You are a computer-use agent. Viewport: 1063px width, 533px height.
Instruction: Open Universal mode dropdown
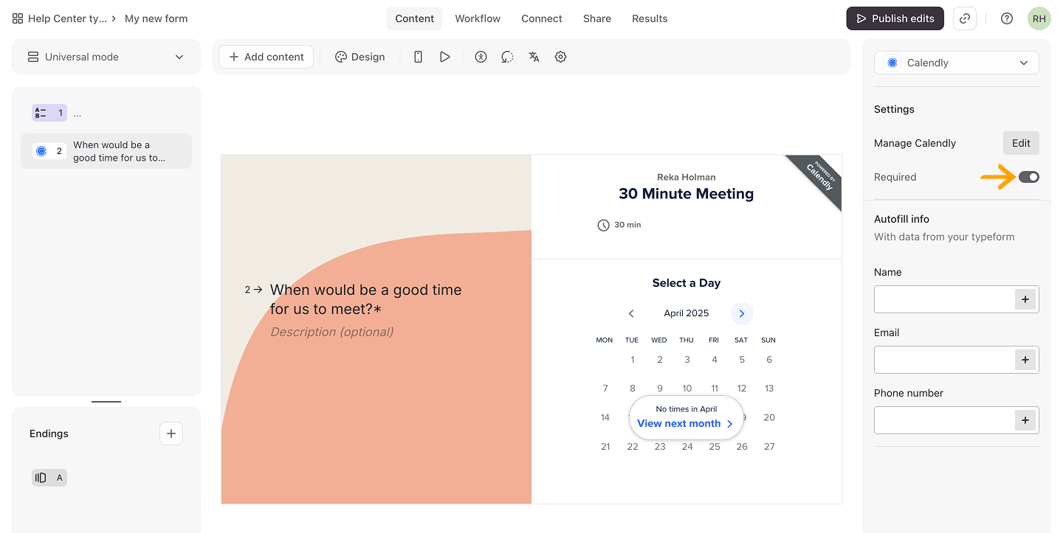(x=106, y=57)
